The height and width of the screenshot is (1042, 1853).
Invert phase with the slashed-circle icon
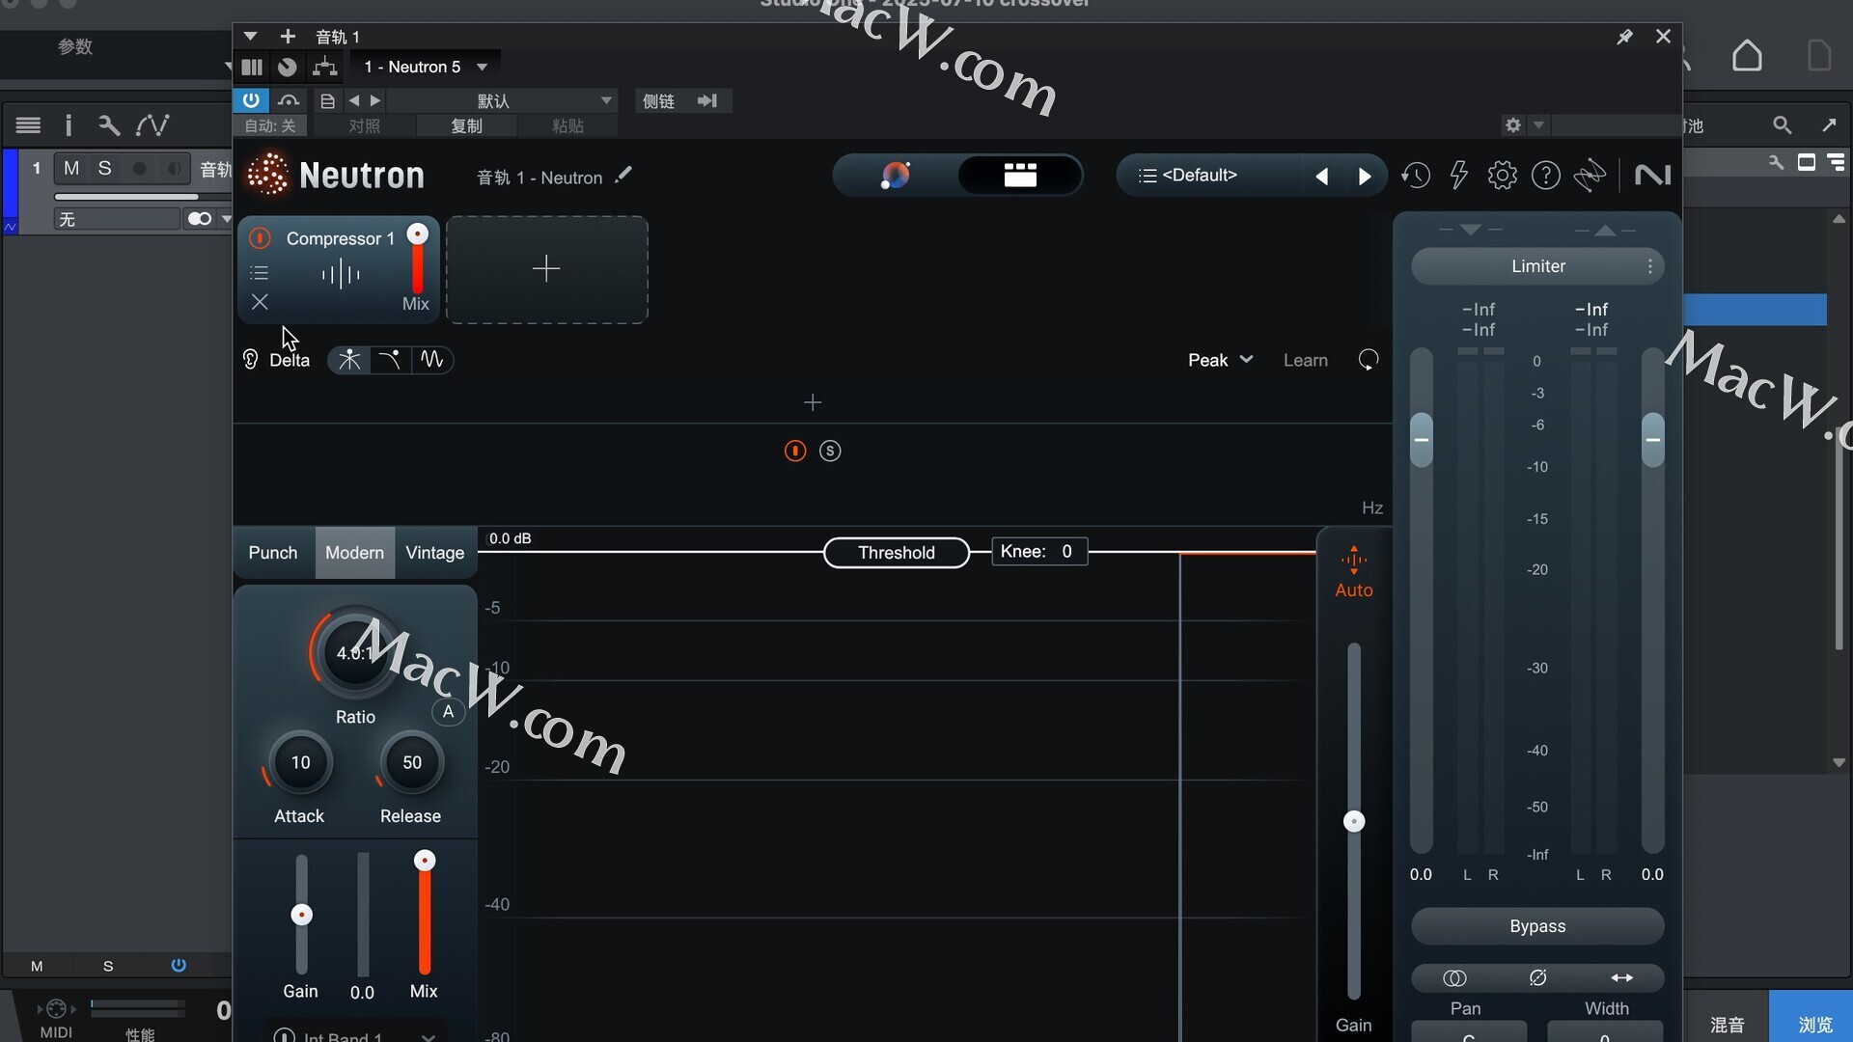(x=1538, y=978)
